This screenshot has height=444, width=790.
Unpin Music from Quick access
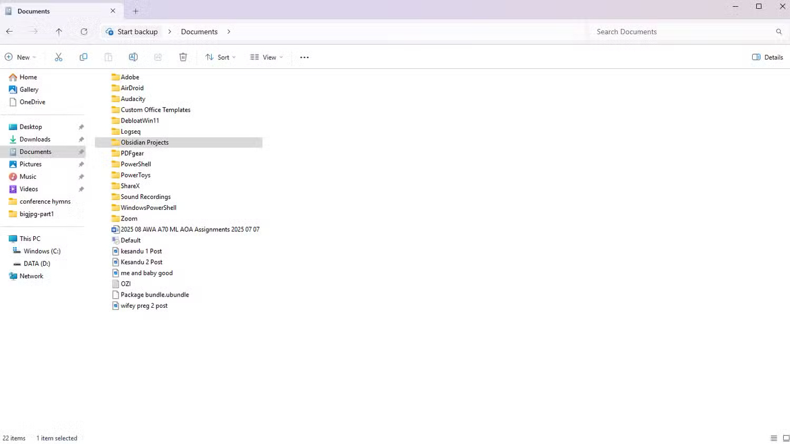(81, 177)
